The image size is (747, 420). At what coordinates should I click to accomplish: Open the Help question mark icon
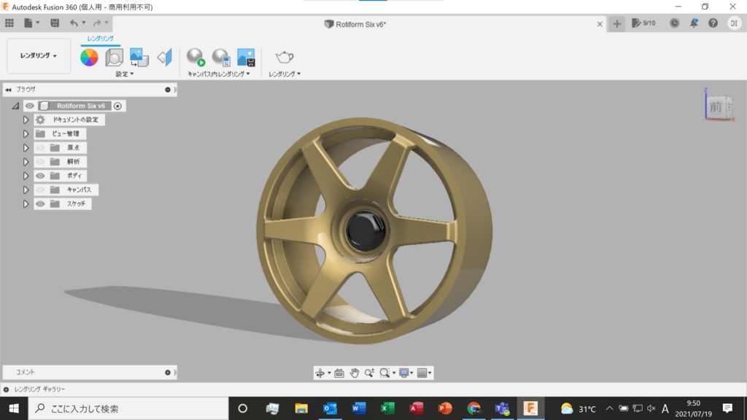point(713,23)
